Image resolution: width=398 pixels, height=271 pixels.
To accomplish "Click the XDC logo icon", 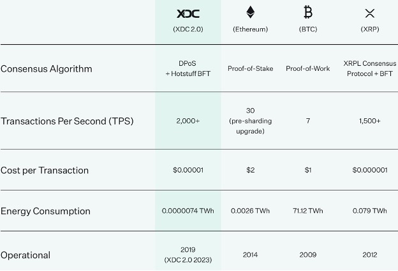I will click(x=188, y=13).
